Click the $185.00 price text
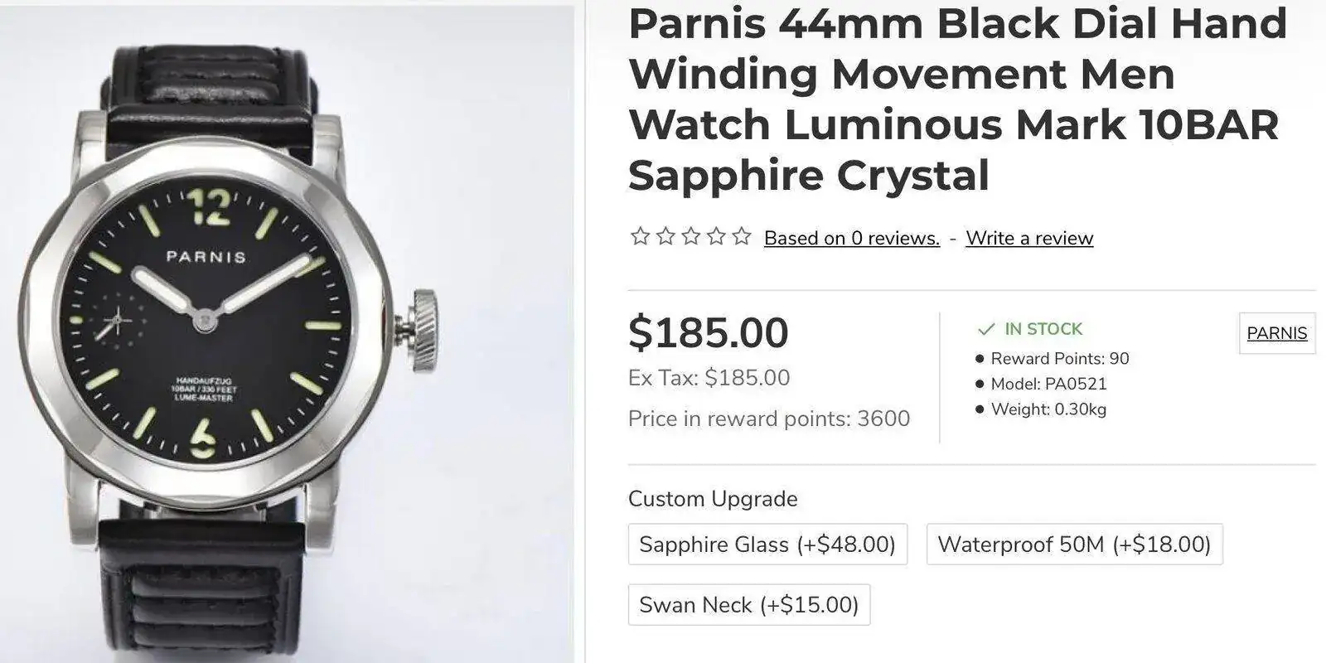 (709, 333)
